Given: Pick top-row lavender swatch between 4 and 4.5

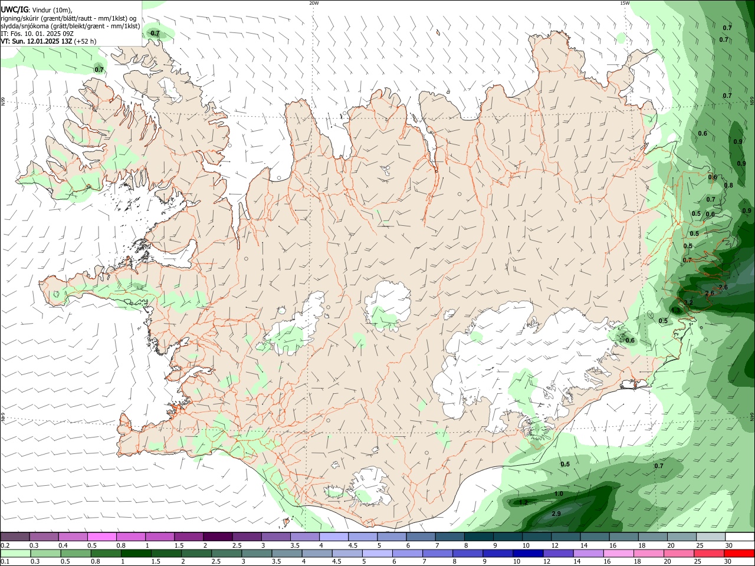Looking at the screenshot, I should [x=334, y=537].
